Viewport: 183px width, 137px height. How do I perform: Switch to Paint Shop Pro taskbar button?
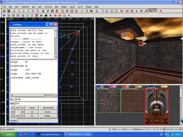(x=78, y=135)
